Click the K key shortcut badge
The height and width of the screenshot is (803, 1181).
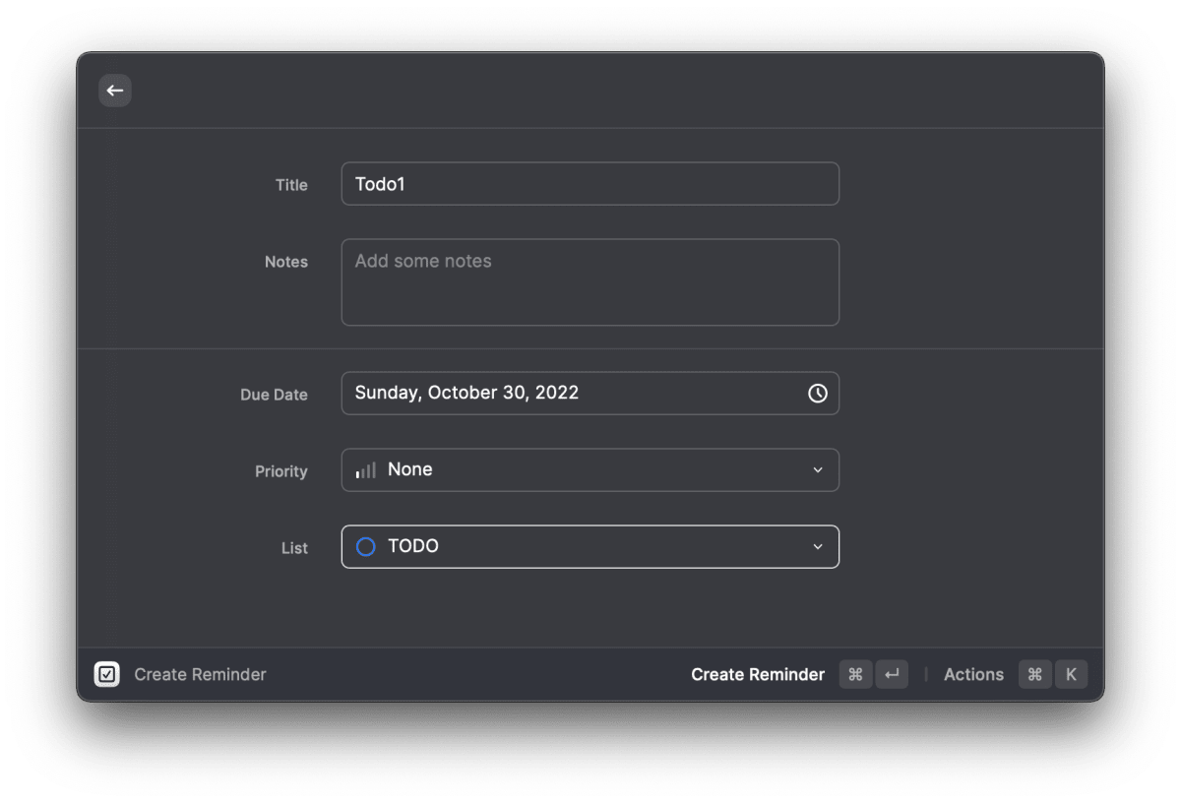(x=1071, y=674)
